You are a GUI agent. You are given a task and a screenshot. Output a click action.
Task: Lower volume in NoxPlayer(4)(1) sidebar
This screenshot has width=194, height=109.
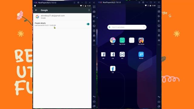(x=94, y=21)
